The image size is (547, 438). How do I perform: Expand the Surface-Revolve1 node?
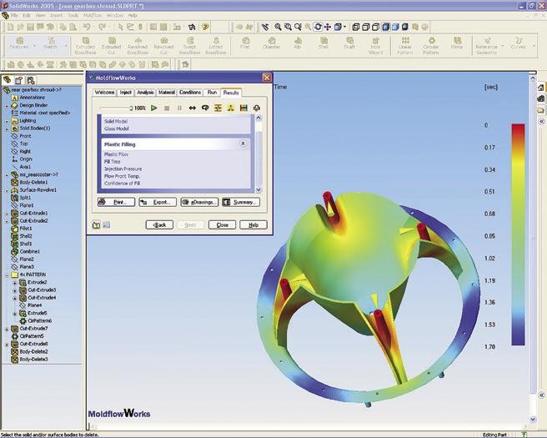pyautogui.click(x=7, y=190)
